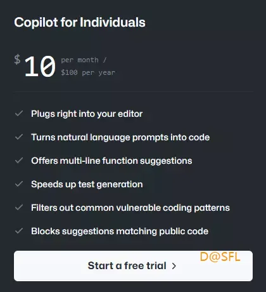Click the chevron arrow beside free trial

point(174,266)
